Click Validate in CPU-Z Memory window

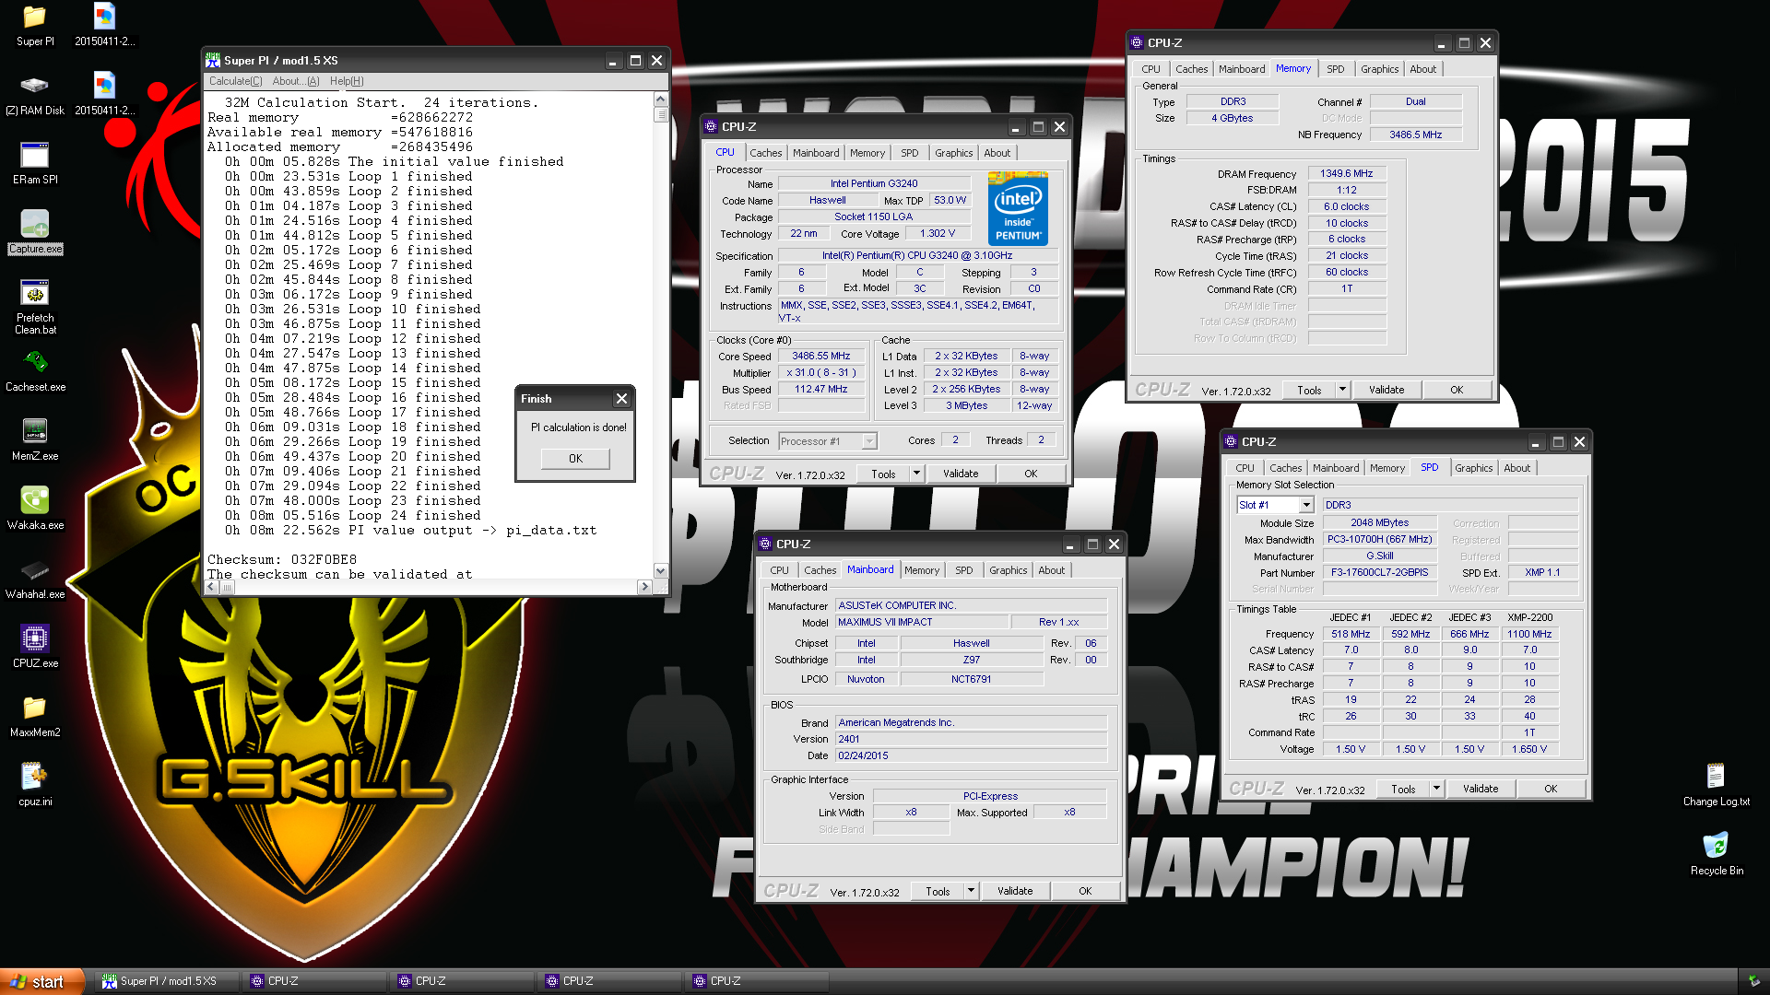pyautogui.click(x=1386, y=390)
